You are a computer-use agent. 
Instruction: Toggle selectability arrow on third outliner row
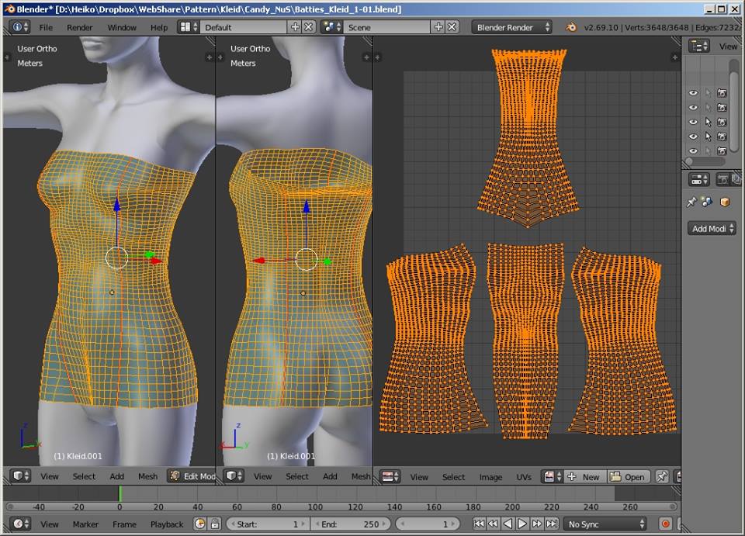pos(708,122)
